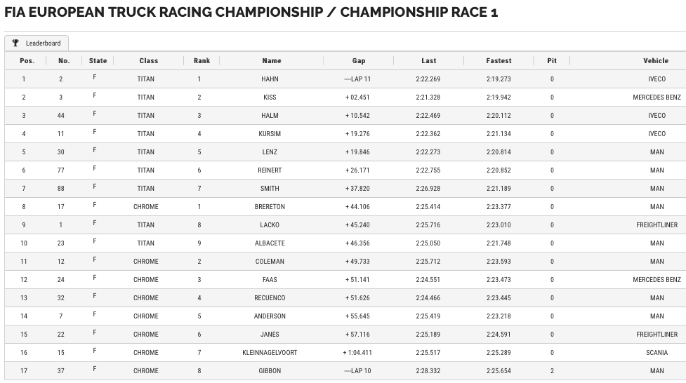Click the Name column header
The width and height of the screenshot is (686, 383).
pos(272,61)
